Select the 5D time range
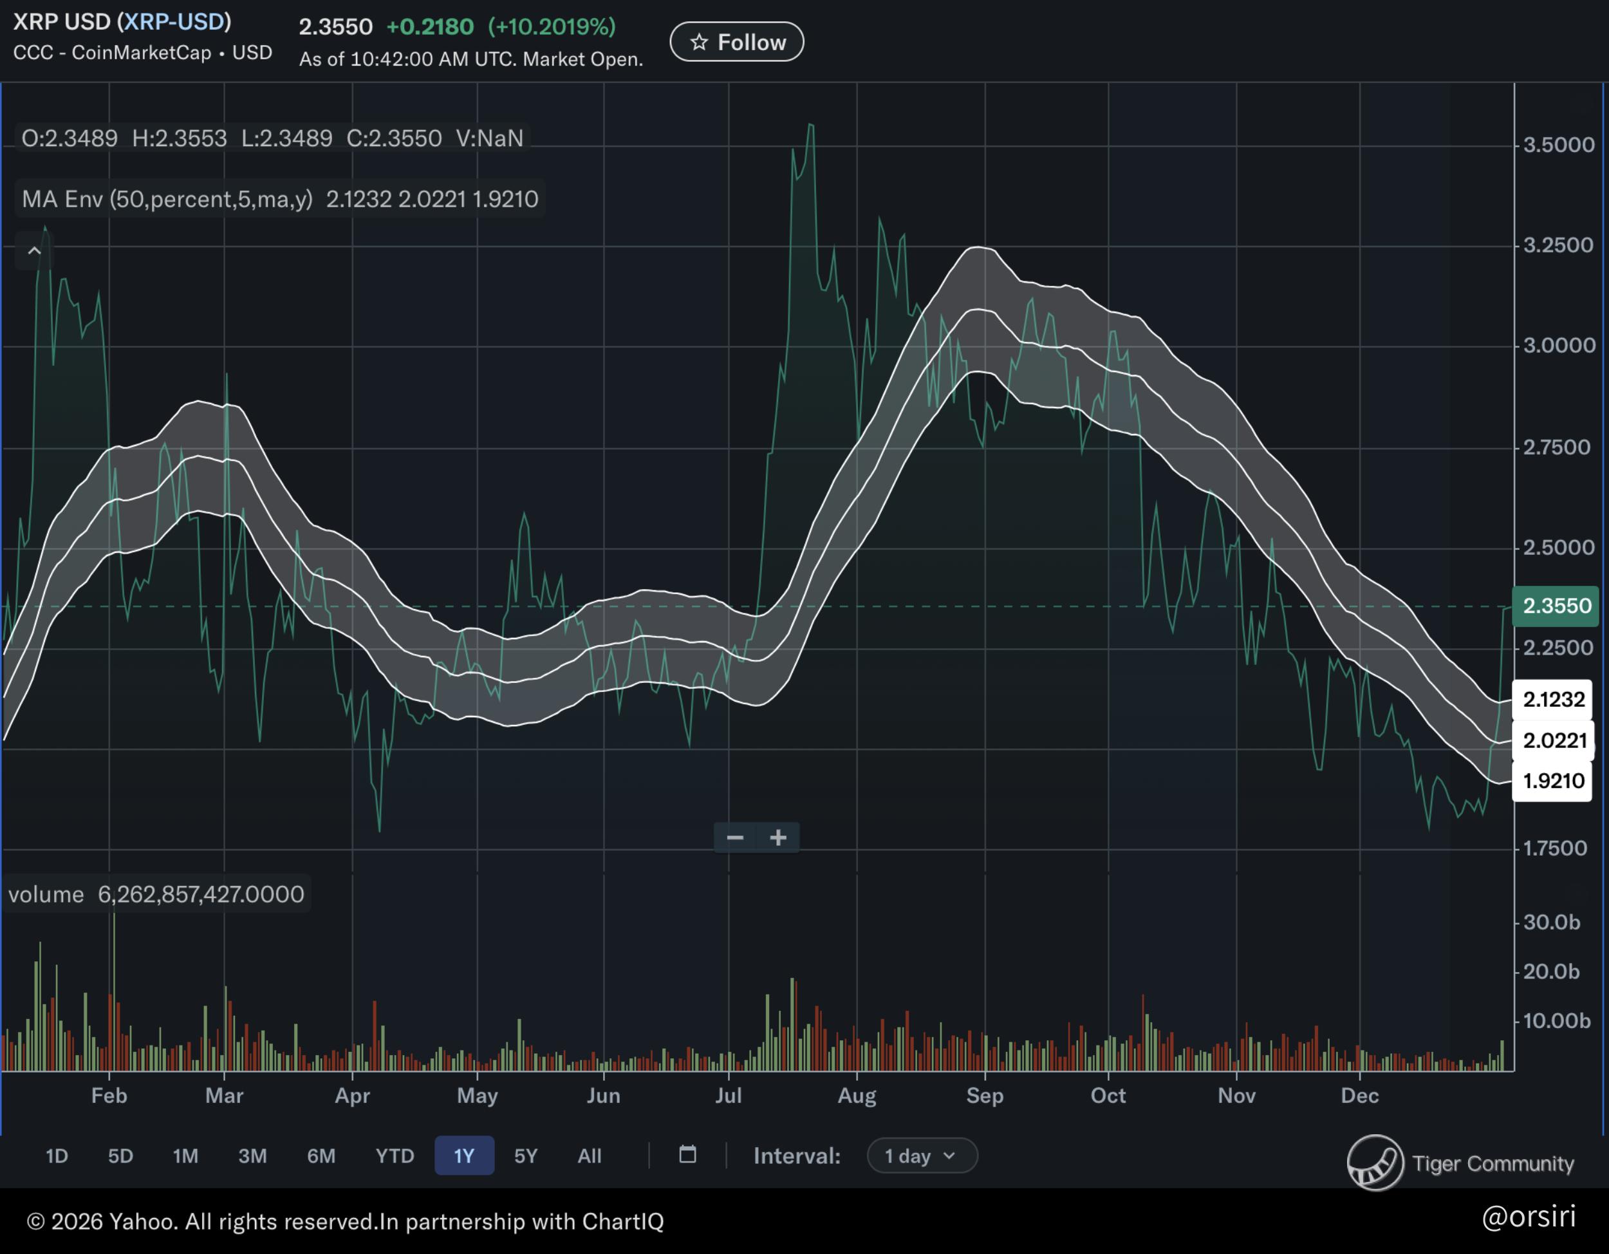Viewport: 1609px width, 1254px height. click(x=121, y=1156)
